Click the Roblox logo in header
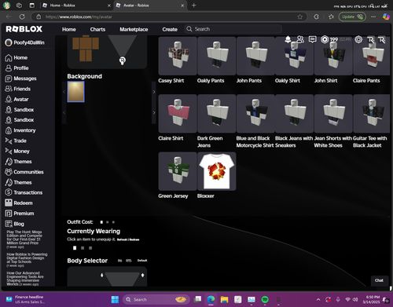 (x=24, y=29)
